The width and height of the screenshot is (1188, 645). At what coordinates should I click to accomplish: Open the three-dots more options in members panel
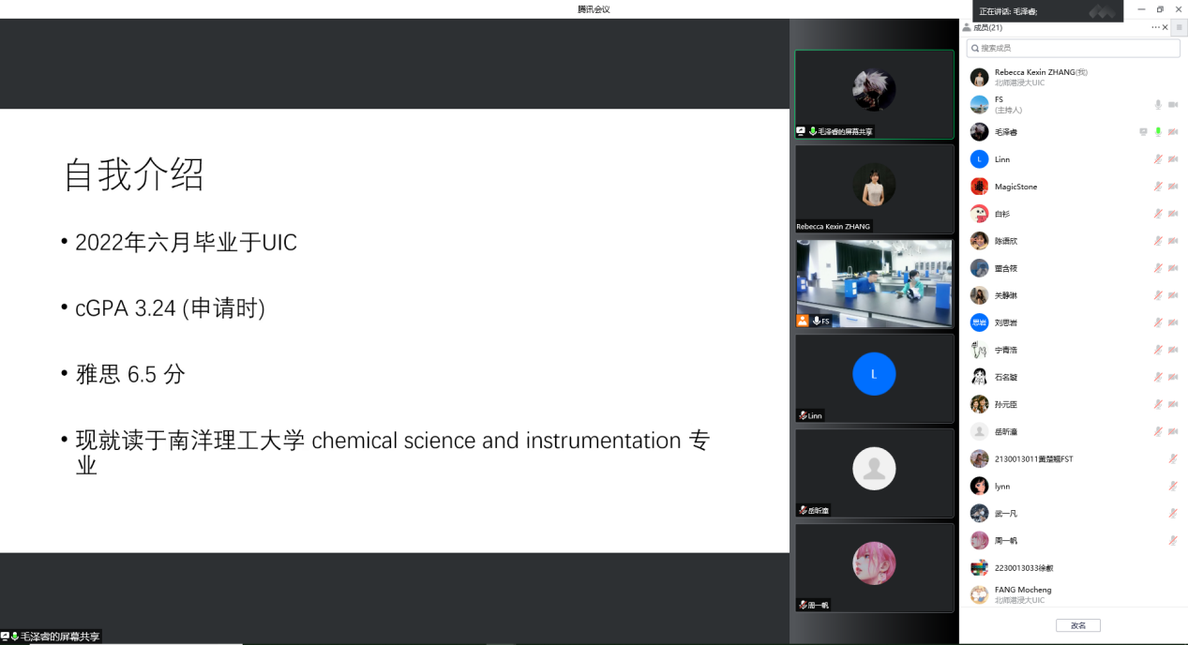point(1155,27)
